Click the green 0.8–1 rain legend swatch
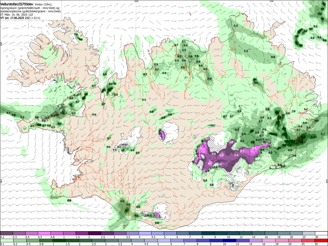328x246 pixels. pos(46,240)
